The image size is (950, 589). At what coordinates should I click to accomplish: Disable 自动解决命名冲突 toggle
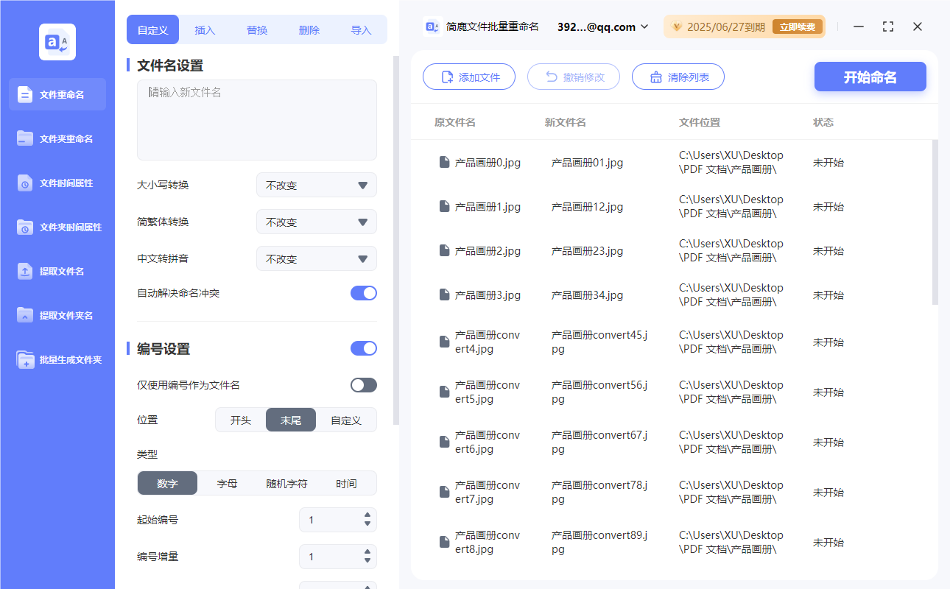363,292
